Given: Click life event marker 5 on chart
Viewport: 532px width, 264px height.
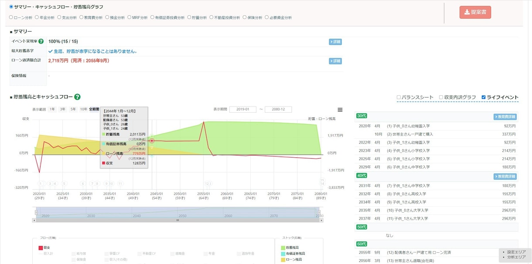Looking at the screenshot, I should click(64, 184).
